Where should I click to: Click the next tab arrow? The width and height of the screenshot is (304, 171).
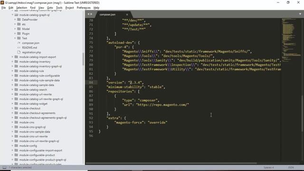(x=91, y=14)
